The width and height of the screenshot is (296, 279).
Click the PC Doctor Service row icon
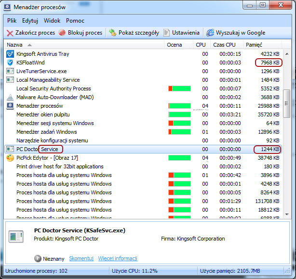click(10, 149)
